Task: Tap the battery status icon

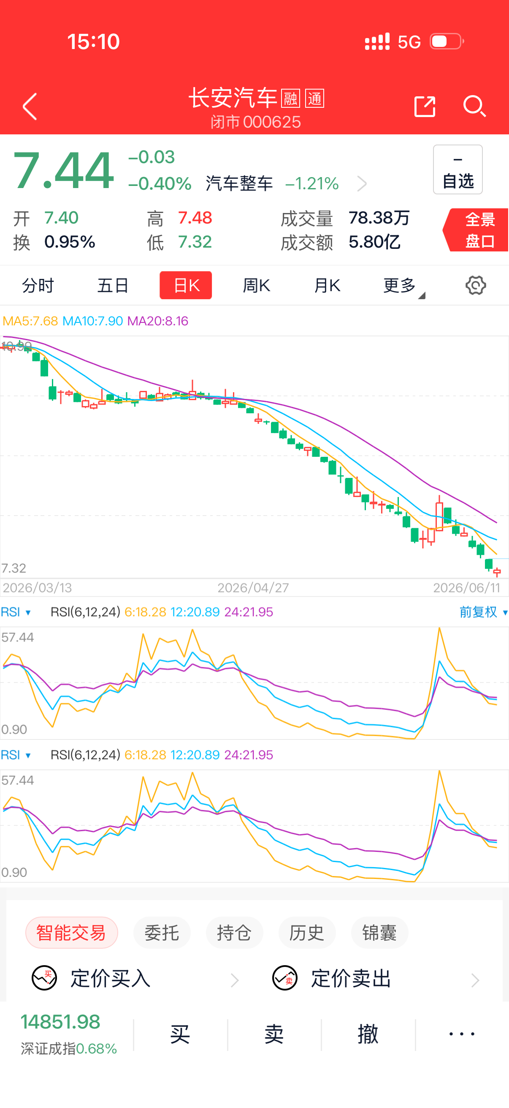Action: coord(447,42)
